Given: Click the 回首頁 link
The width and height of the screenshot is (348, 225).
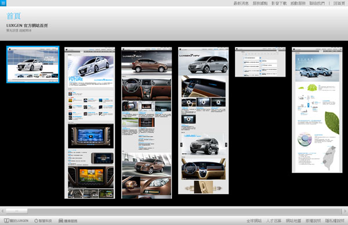Looking at the screenshot, I should click(x=339, y=3).
